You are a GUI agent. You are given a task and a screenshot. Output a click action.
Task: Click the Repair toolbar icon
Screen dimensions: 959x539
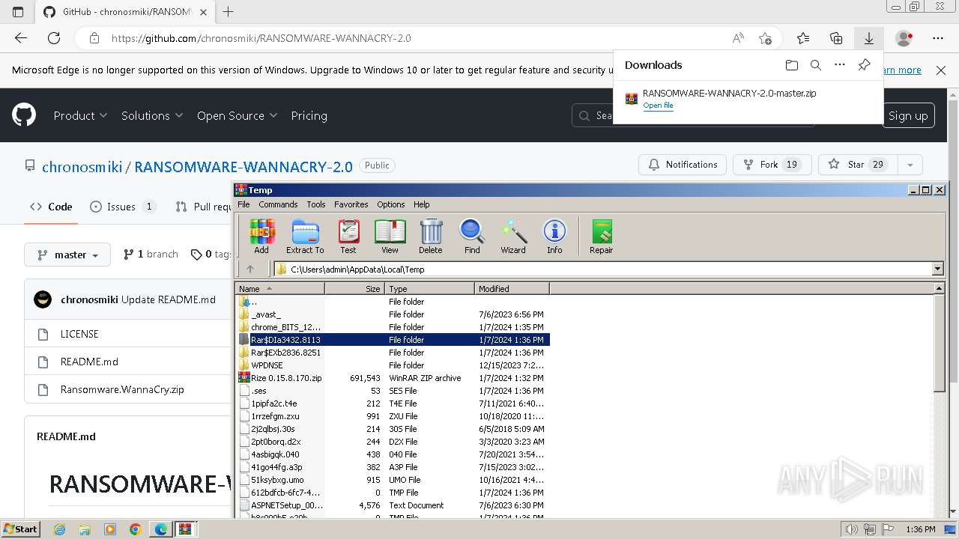point(601,236)
